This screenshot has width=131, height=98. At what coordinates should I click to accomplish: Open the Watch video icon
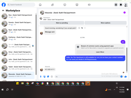coord(65,5)
